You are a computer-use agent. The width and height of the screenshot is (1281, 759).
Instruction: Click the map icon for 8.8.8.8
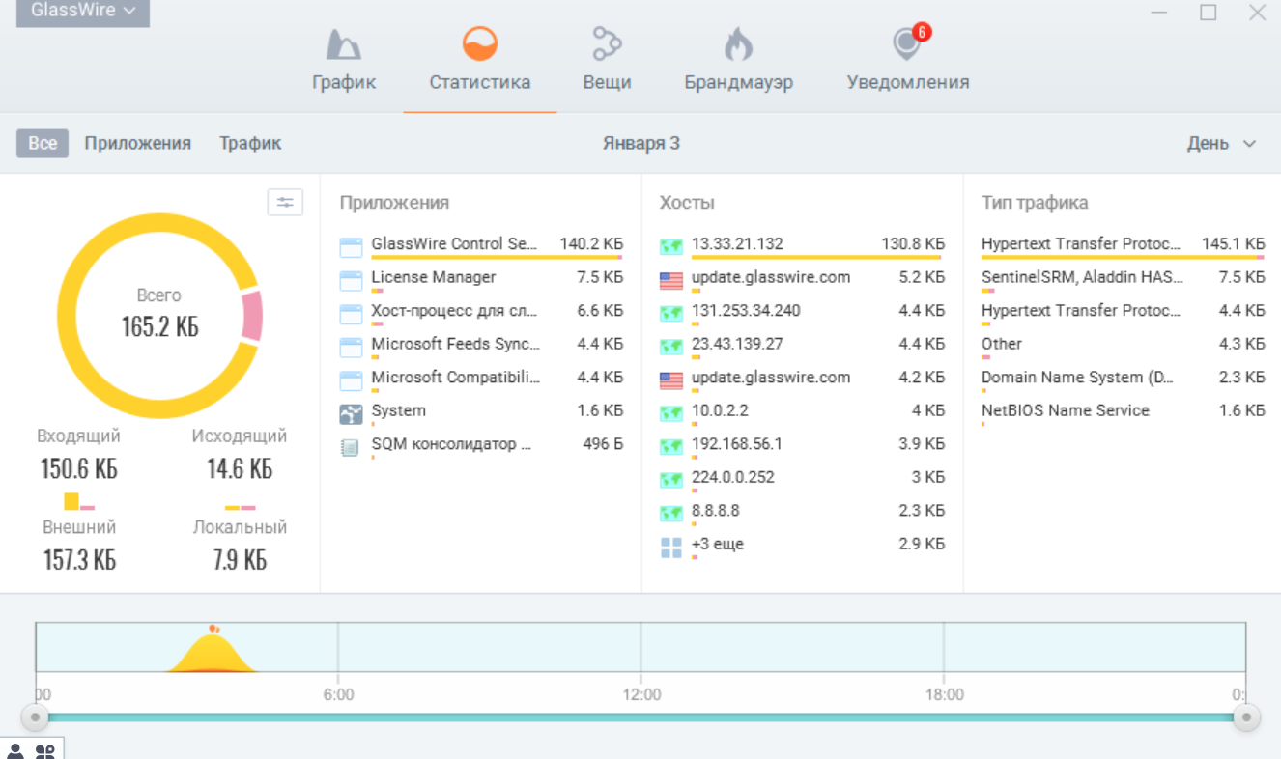pyautogui.click(x=671, y=514)
